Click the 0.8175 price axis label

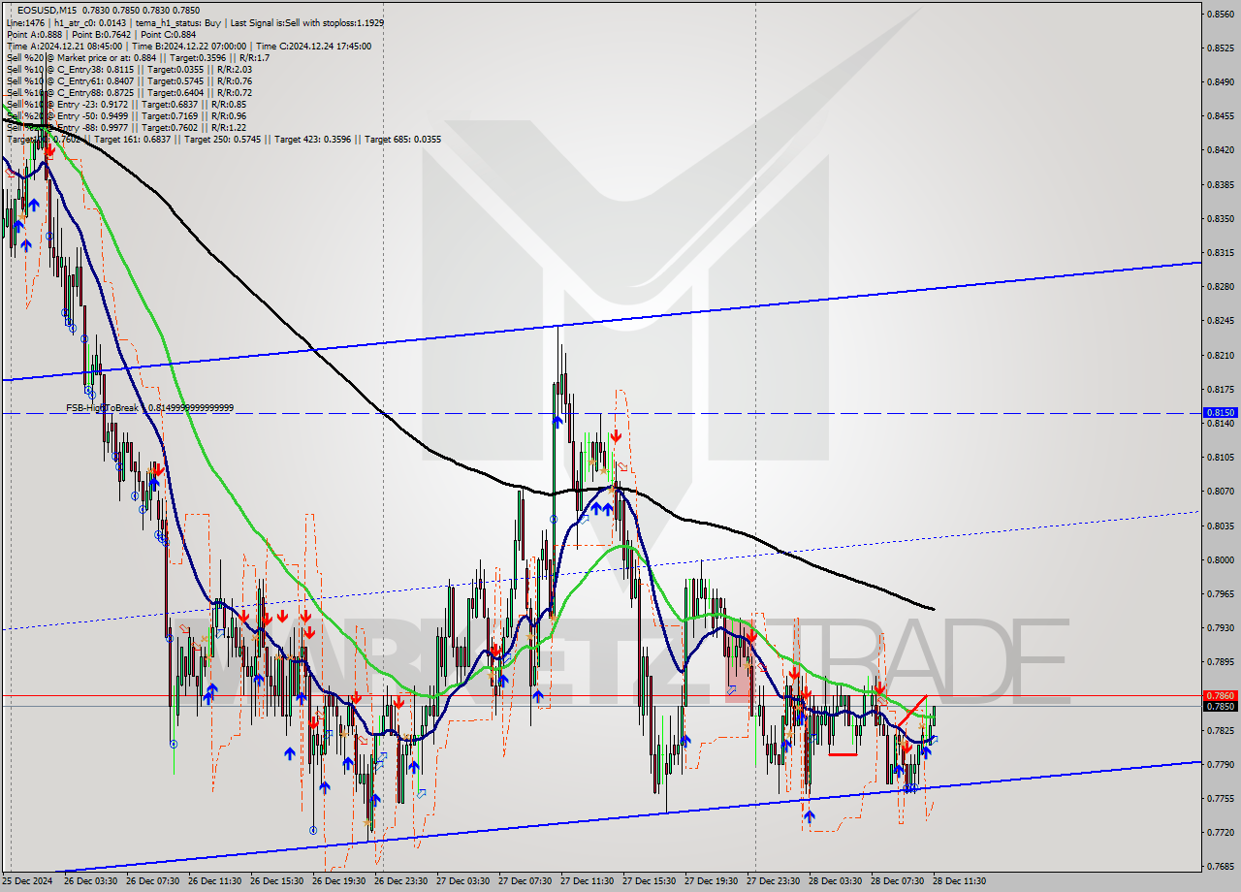pyautogui.click(x=1221, y=389)
